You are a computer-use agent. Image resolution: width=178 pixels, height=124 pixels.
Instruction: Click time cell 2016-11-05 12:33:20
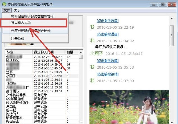(48, 87)
